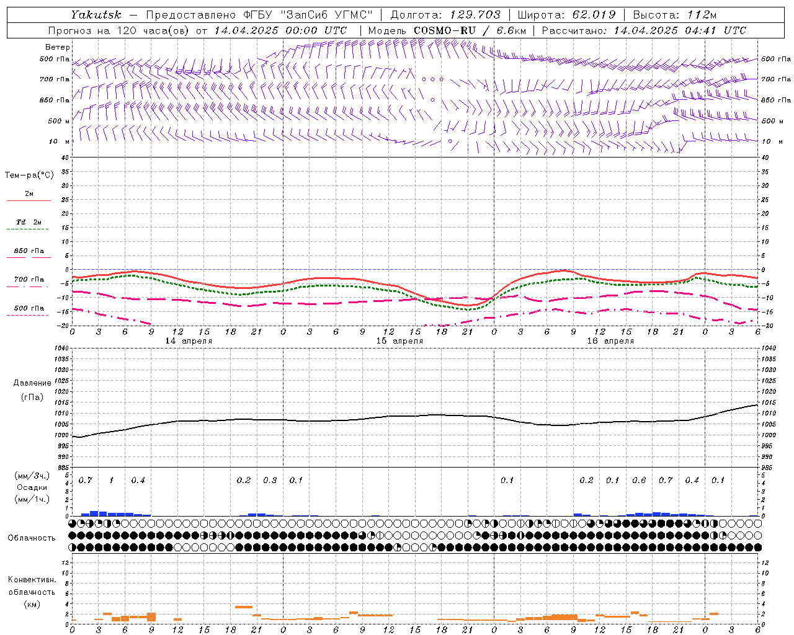Click the '1' precipitation amount value

pos(111,481)
